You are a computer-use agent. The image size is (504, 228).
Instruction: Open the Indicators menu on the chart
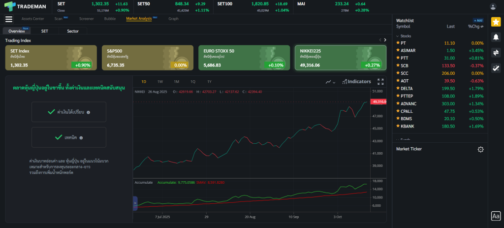pos(356,82)
